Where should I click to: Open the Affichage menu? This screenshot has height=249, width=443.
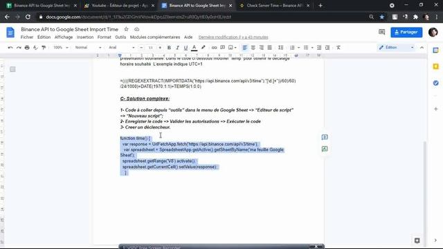coord(64,37)
